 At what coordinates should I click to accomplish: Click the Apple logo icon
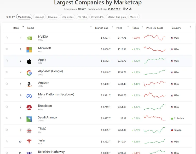pyautogui.click(x=29, y=61)
